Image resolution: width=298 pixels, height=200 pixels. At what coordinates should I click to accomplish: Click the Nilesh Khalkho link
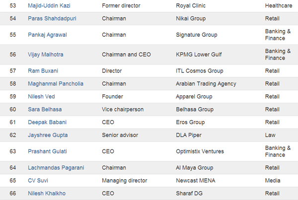(x=43, y=194)
